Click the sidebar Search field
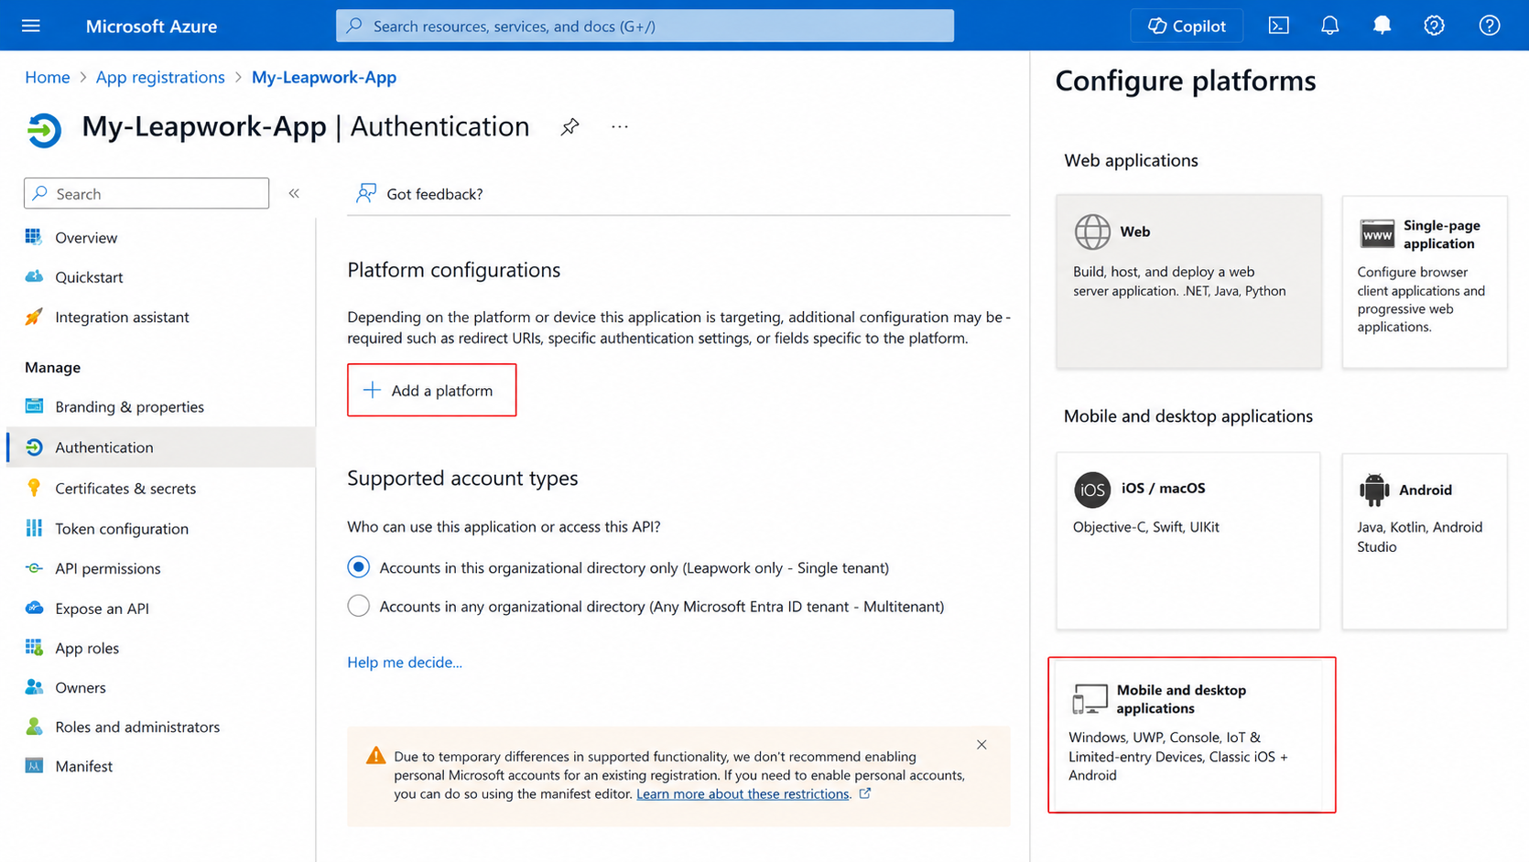The image size is (1529, 862). tap(146, 193)
